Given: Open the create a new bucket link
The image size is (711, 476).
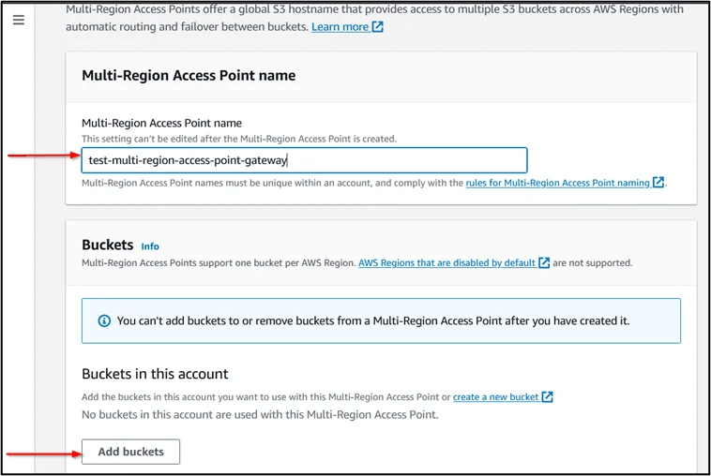Looking at the screenshot, I should (x=503, y=396).
